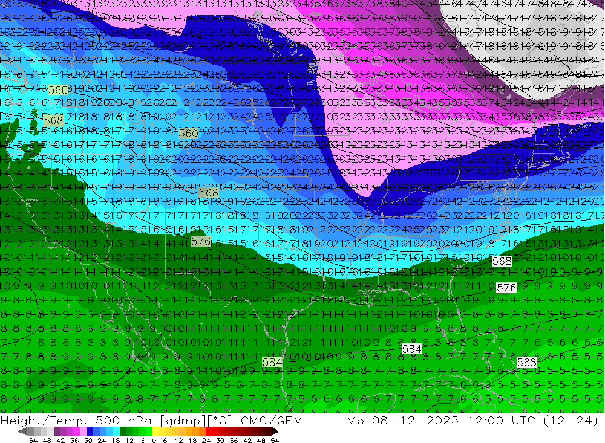Click the '0' colorbar scale label
Viewport: 605px width, 443px height.
point(154,441)
